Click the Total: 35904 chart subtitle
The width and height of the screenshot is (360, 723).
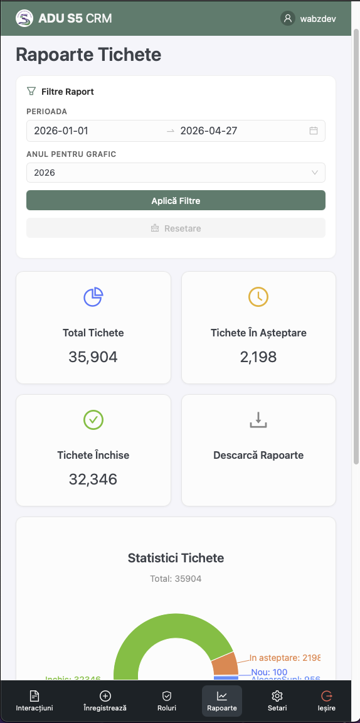(176, 579)
